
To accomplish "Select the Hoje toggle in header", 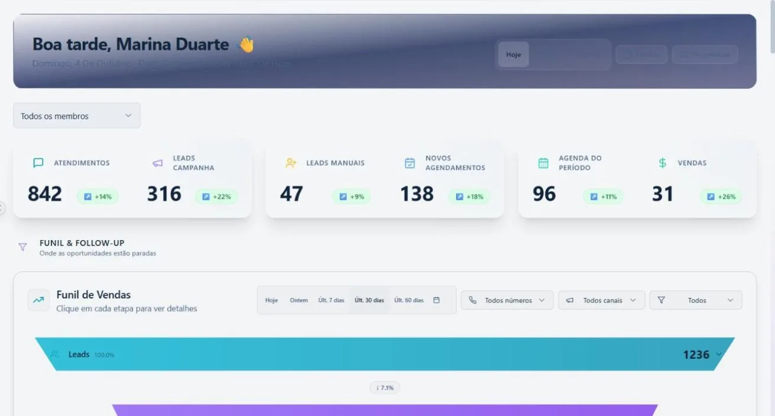I will 513,55.
